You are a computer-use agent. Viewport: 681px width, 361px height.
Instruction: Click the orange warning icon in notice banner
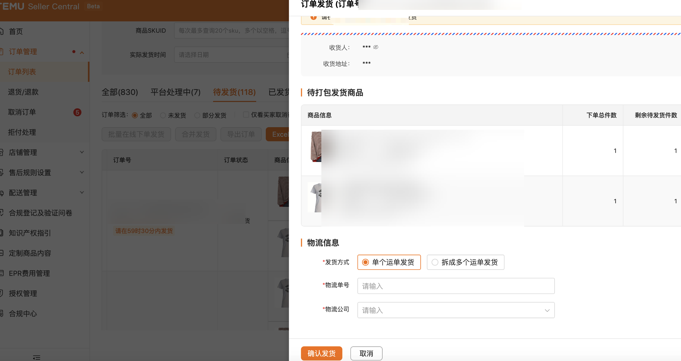coord(313,18)
